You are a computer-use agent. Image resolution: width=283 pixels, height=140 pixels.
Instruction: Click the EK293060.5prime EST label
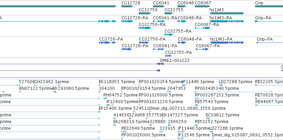[x=71, y=88]
